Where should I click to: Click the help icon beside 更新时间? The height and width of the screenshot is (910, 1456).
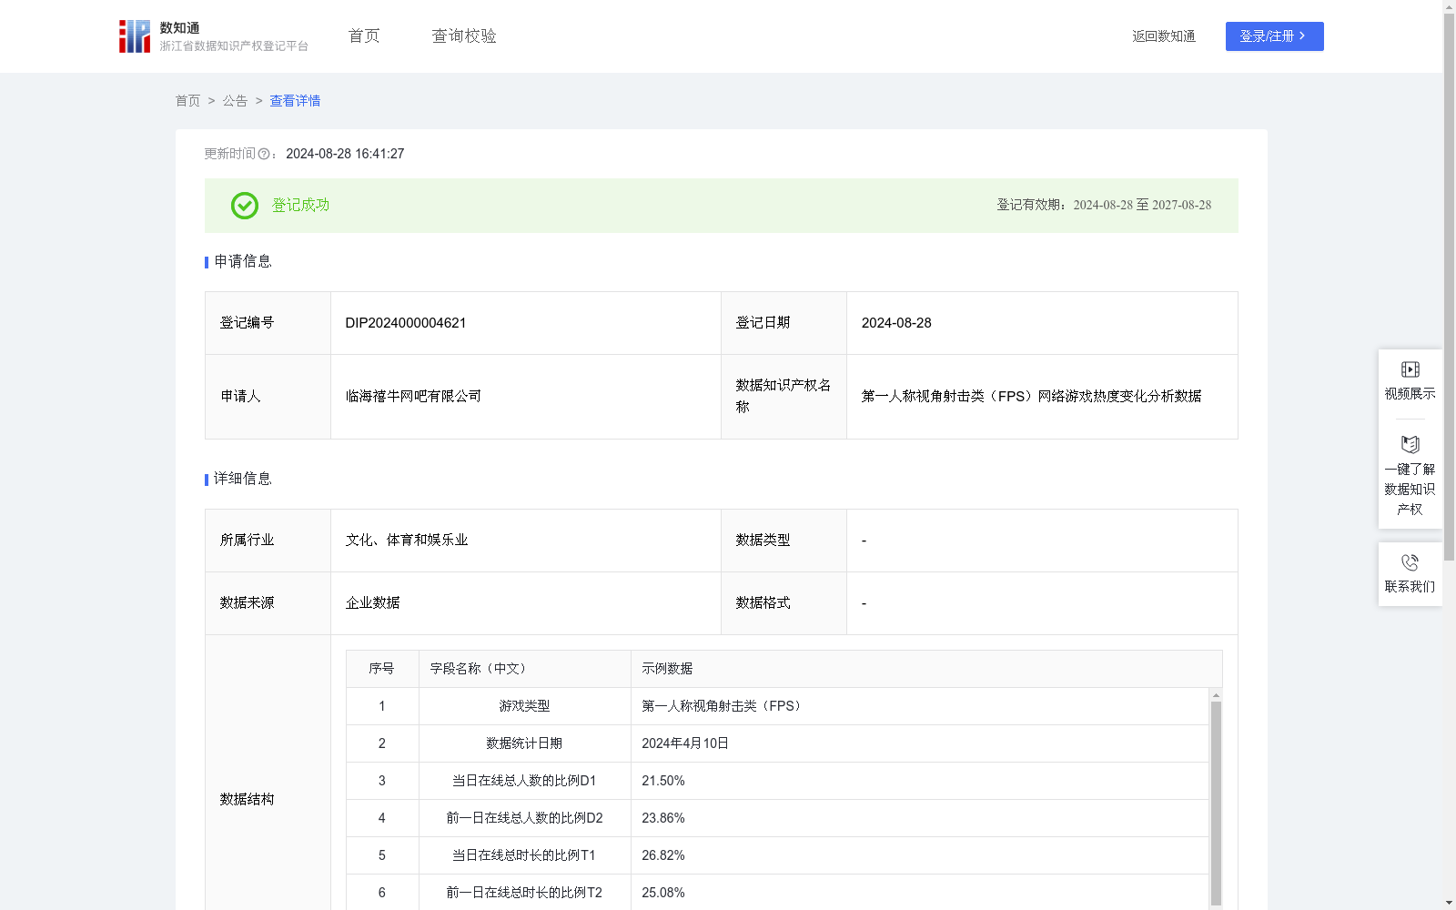[x=264, y=155]
